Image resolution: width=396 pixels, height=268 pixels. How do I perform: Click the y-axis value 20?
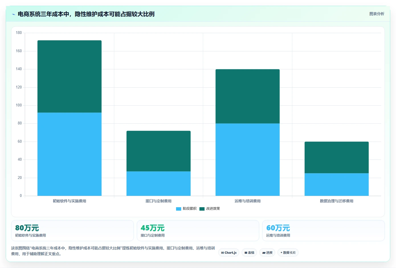(20, 178)
